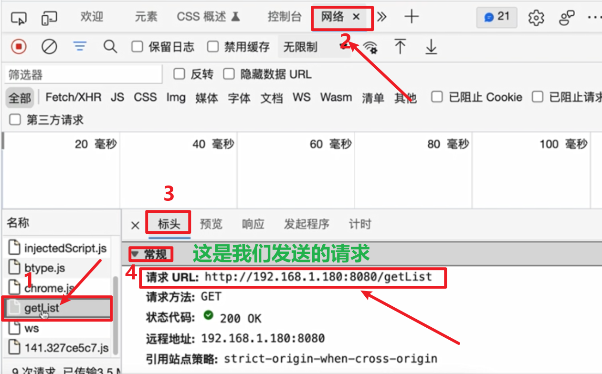Viewport: 602px width, 374px height.
Task: Open the 21 issues badge
Action: [497, 17]
